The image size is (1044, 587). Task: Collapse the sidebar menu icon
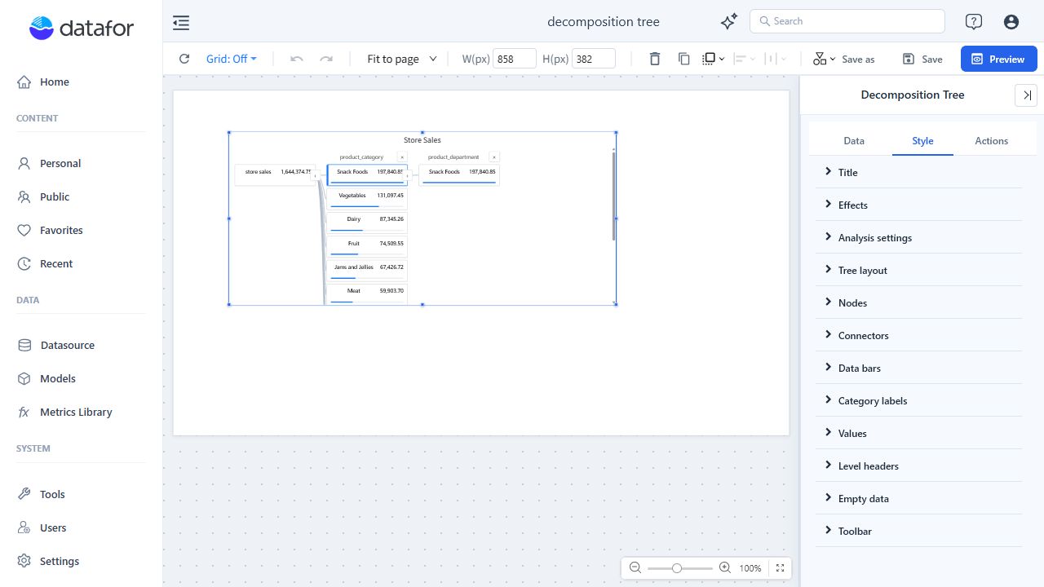pyautogui.click(x=181, y=23)
